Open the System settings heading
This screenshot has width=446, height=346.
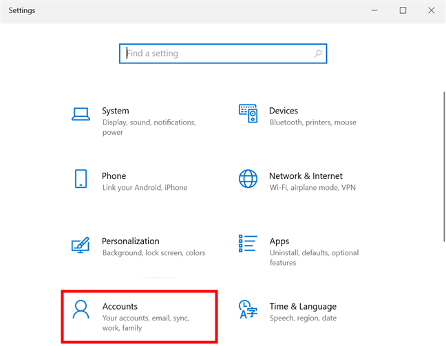click(x=116, y=111)
